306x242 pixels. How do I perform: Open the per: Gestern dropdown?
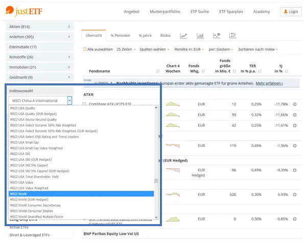[x=221, y=49]
